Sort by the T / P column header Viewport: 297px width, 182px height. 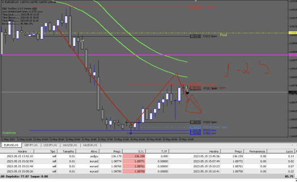(157, 151)
